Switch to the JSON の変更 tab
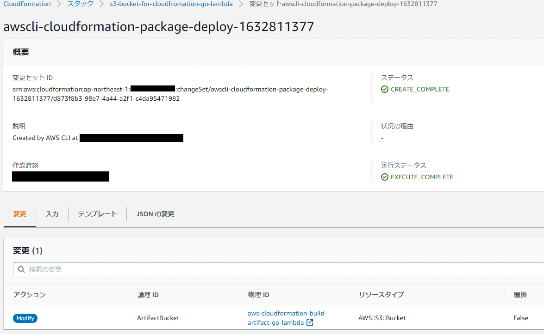Image resolution: width=544 pixels, height=334 pixels. [155, 213]
